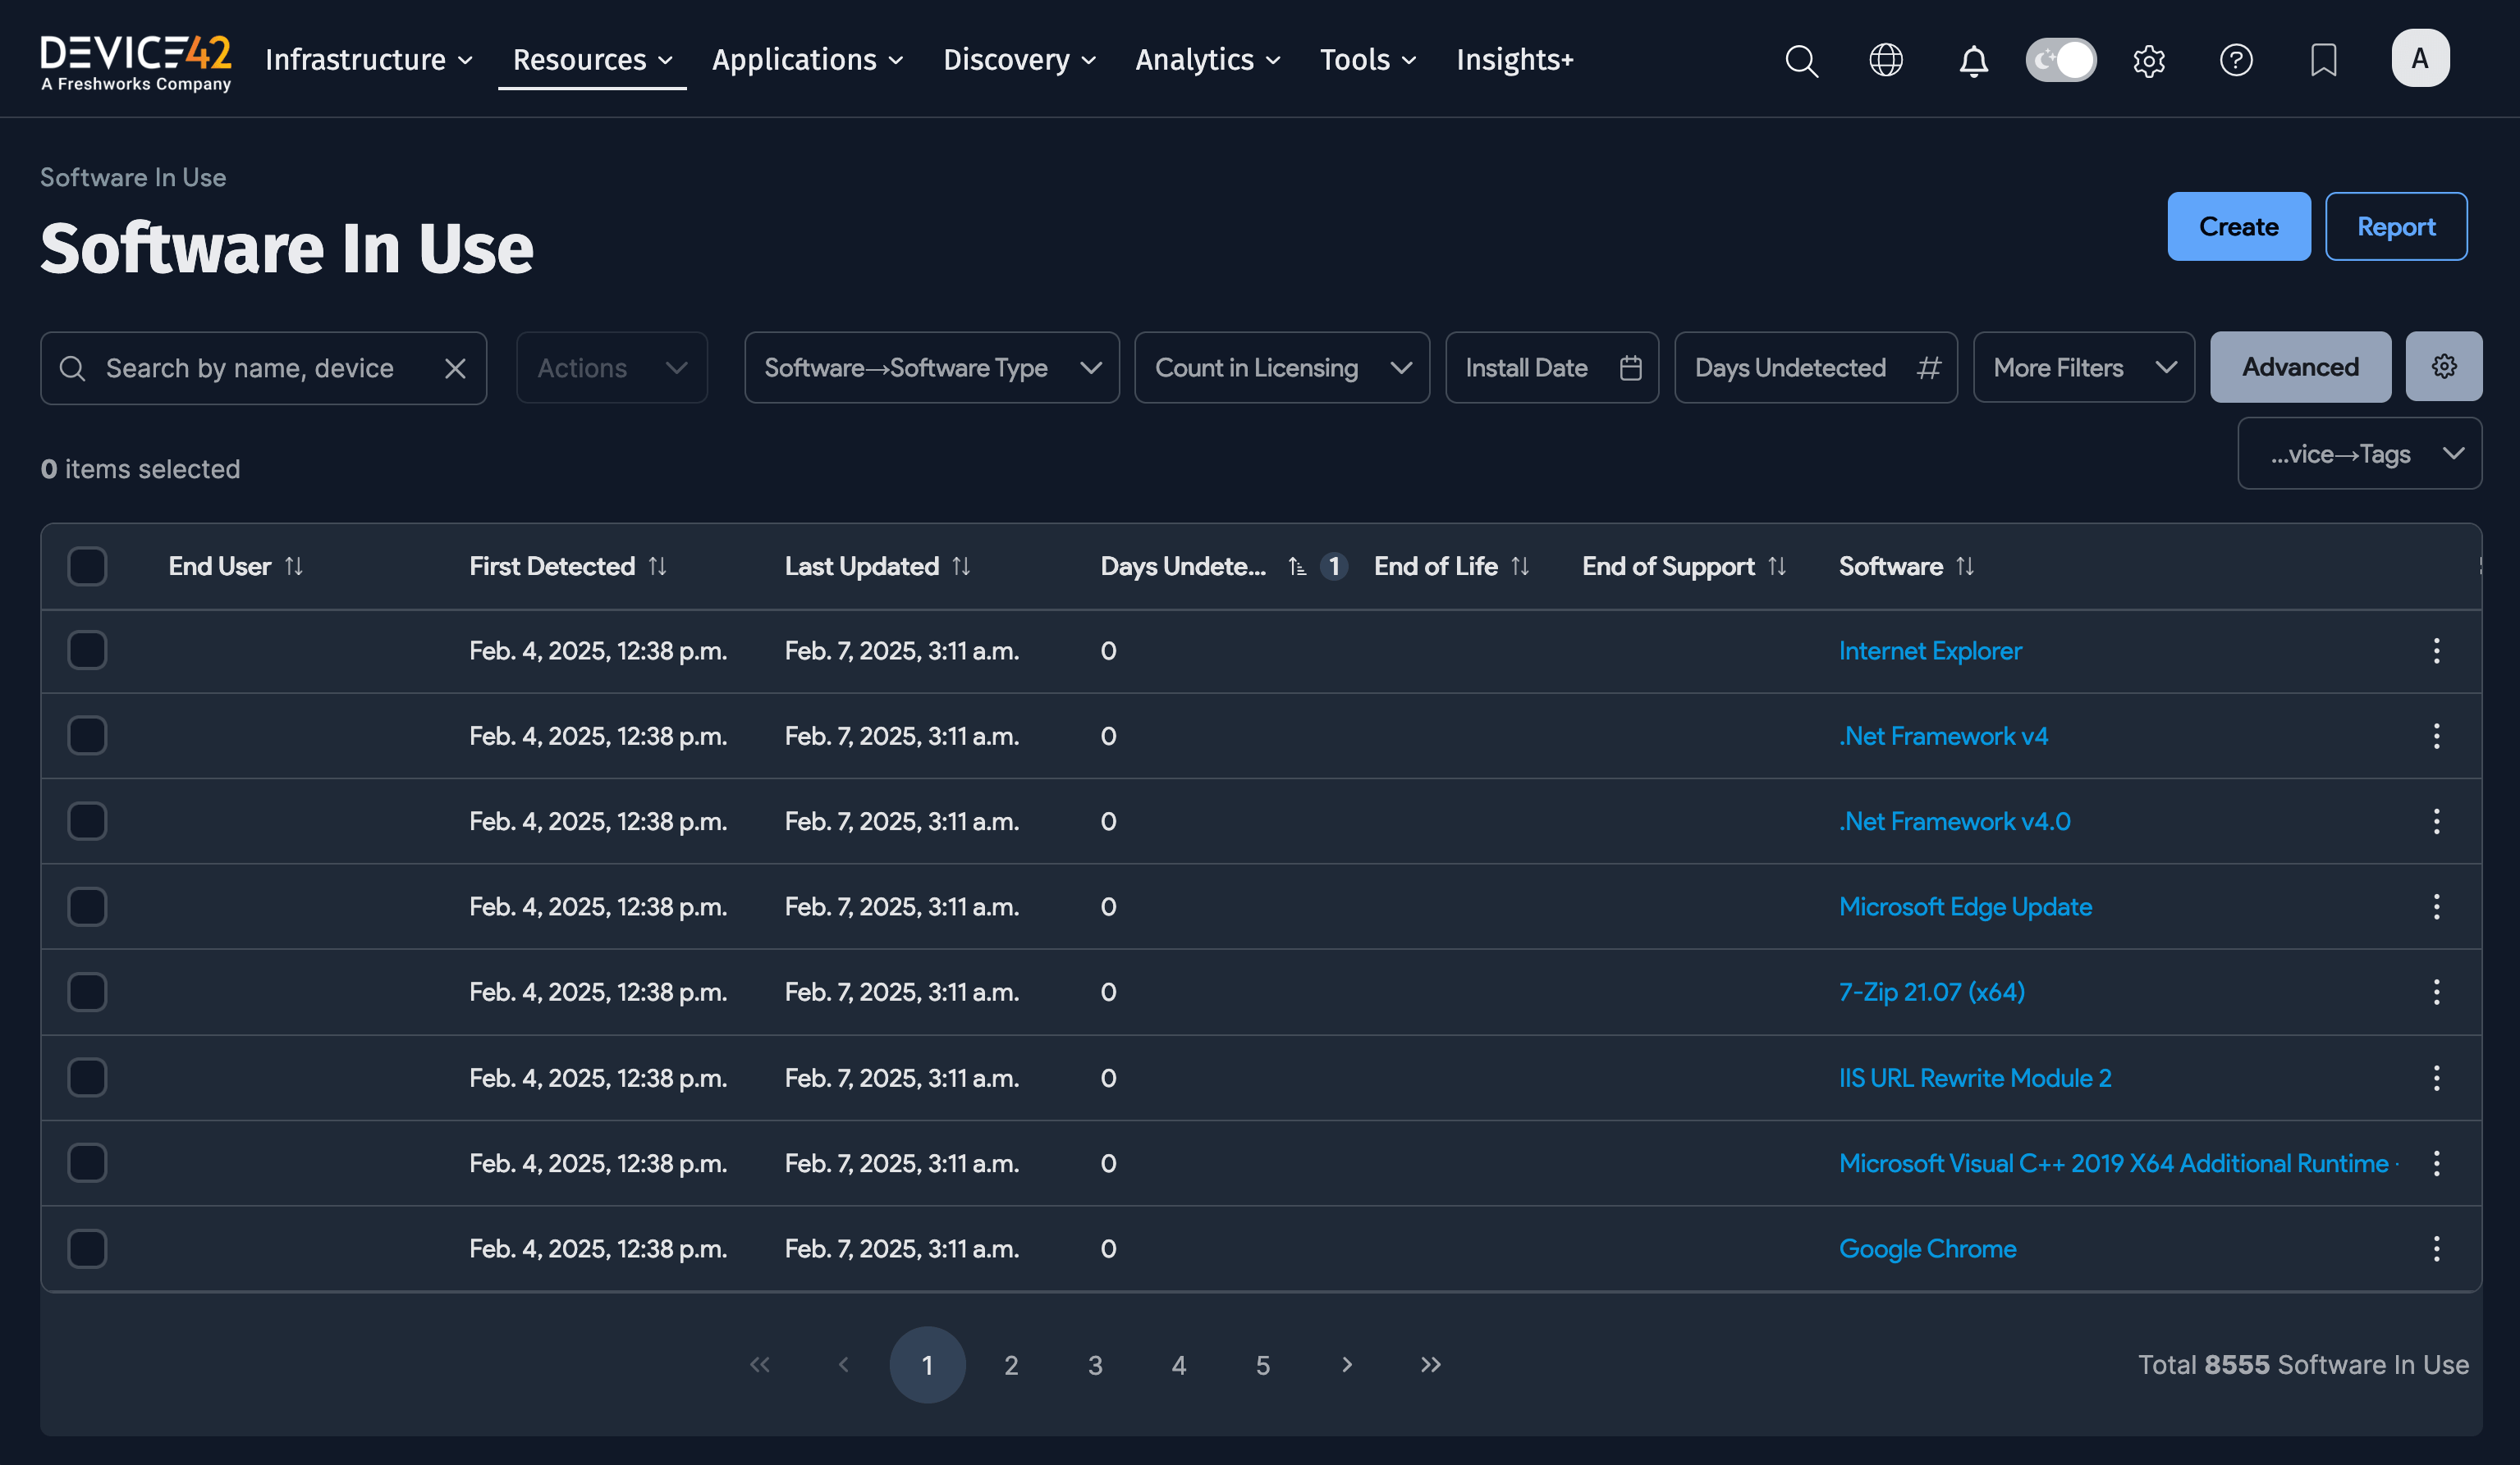Open Discovery menu
This screenshot has width=2520, height=1465.
pos(1020,60)
